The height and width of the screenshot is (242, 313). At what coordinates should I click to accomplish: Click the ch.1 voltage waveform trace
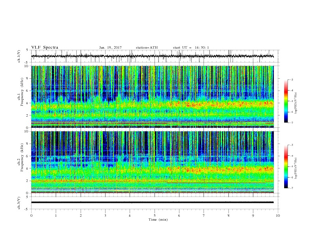coord(152,56)
